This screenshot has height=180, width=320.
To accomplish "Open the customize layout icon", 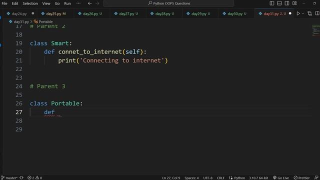I will click(x=294, y=3).
